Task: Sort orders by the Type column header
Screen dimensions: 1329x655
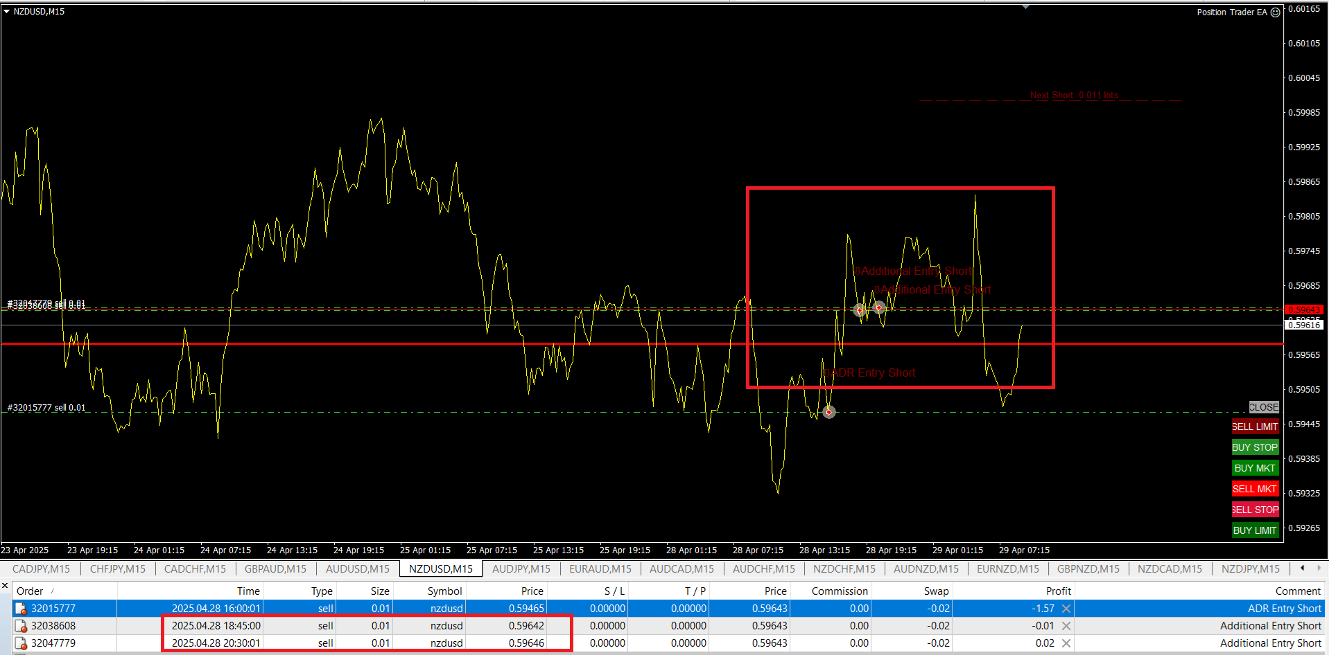Action: [300, 591]
